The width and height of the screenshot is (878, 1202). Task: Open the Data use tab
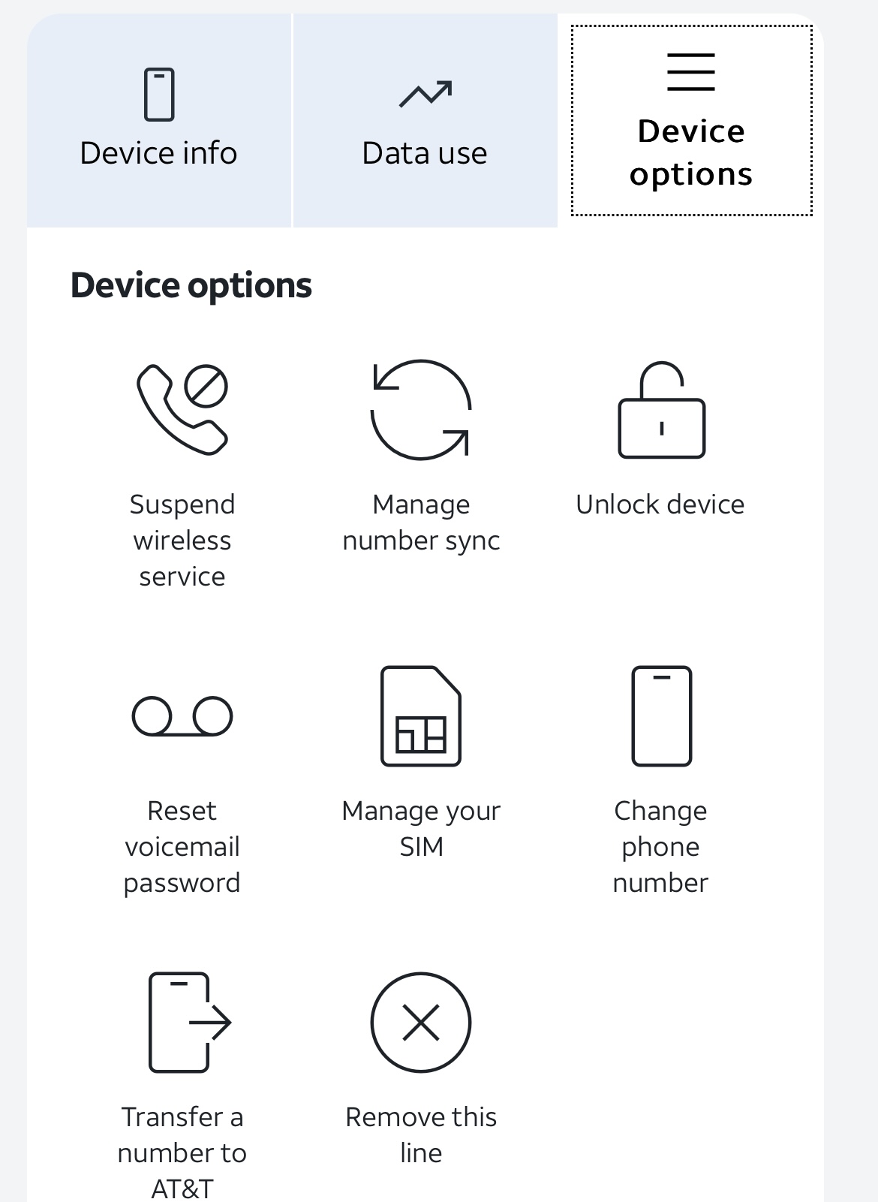tap(425, 120)
